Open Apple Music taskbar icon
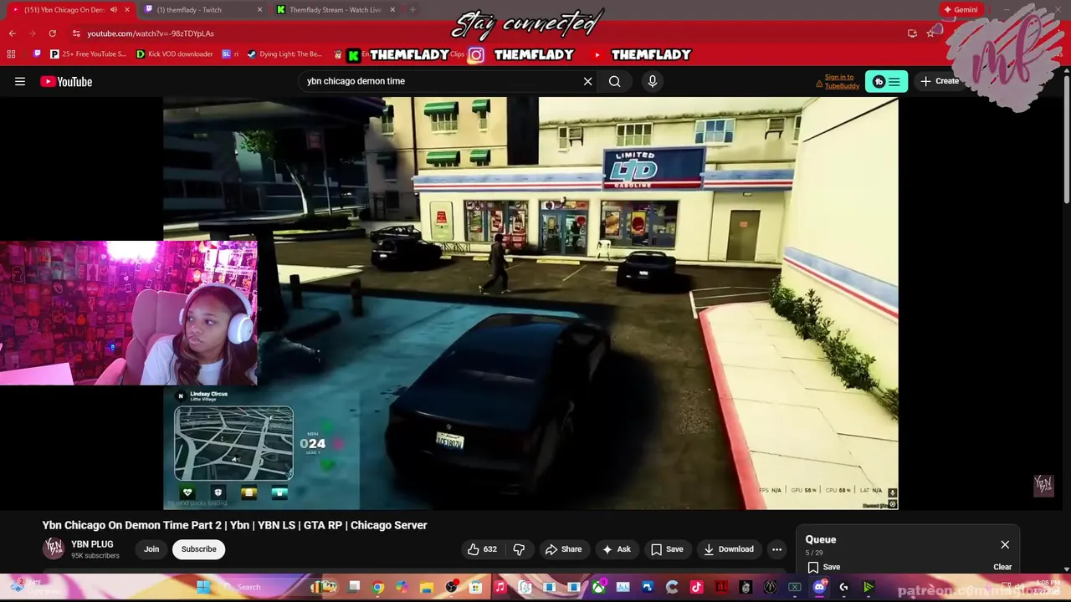This screenshot has height=602, width=1071. coord(500,587)
